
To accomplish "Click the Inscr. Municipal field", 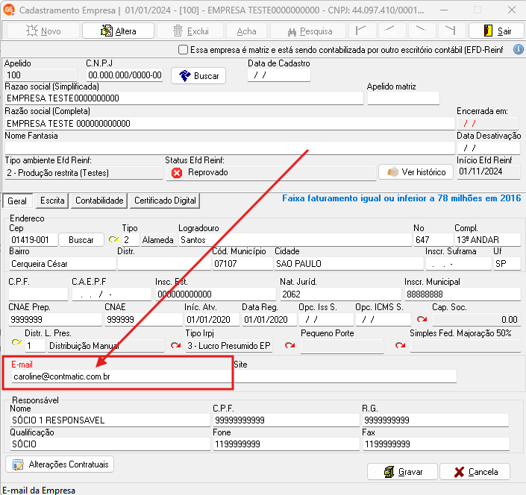I will [463, 294].
